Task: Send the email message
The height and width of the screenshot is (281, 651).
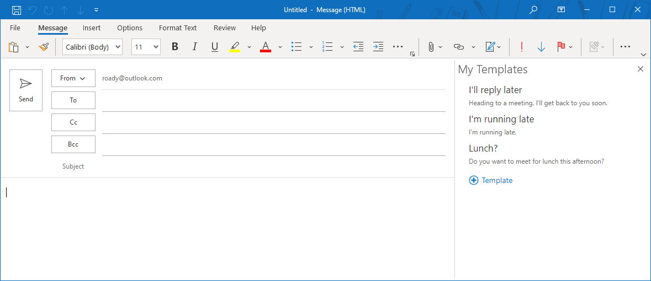Action: [x=26, y=90]
